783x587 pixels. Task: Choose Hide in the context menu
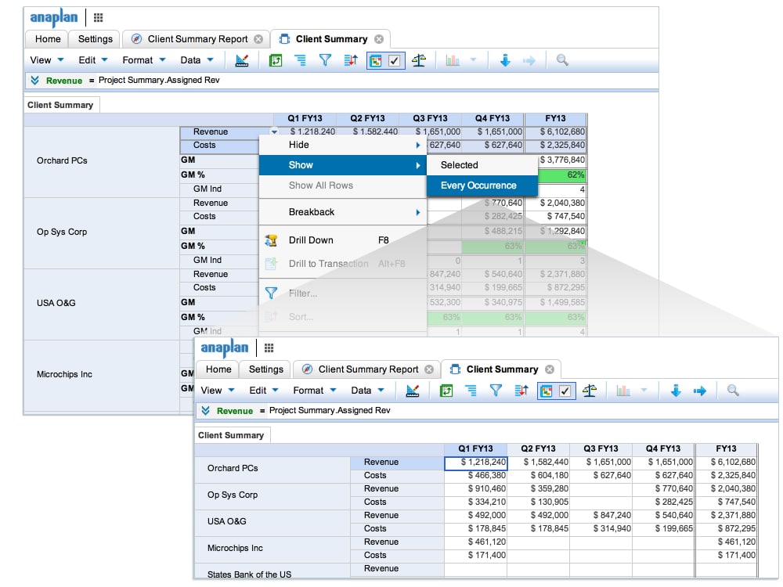tap(343, 146)
